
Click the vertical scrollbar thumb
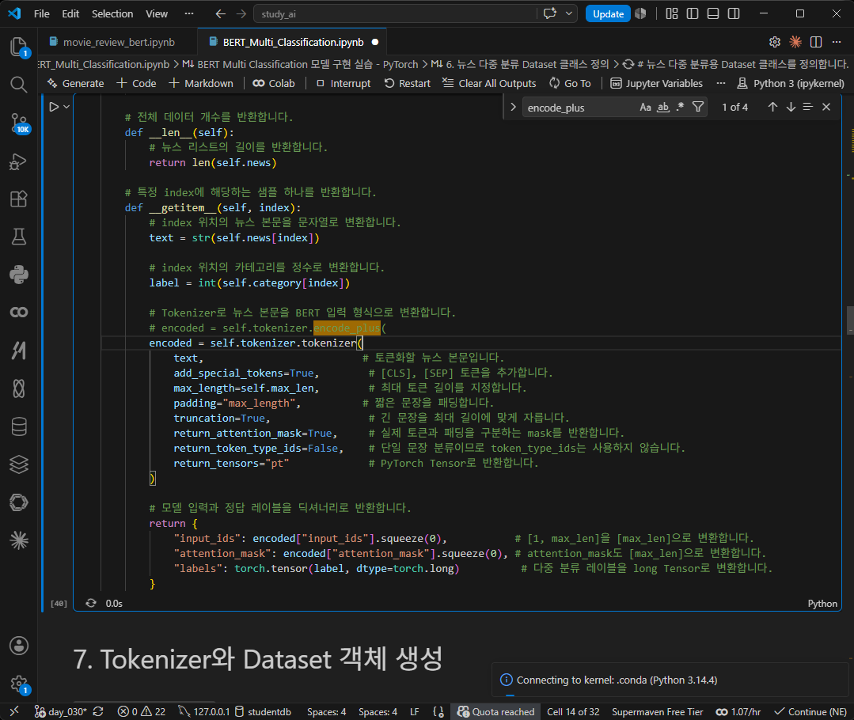849,320
